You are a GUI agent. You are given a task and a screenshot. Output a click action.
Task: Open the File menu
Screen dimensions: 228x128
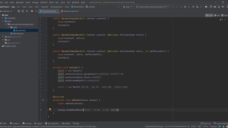[x=1, y=2]
